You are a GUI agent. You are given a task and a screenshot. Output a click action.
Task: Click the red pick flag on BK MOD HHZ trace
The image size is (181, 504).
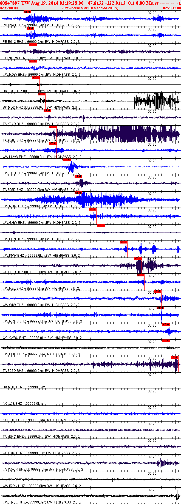click(42, 94)
